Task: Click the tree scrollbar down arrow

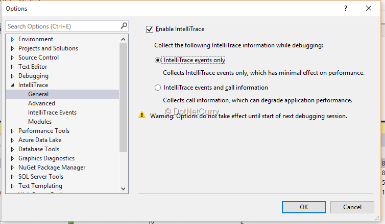Action: click(x=123, y=188)
